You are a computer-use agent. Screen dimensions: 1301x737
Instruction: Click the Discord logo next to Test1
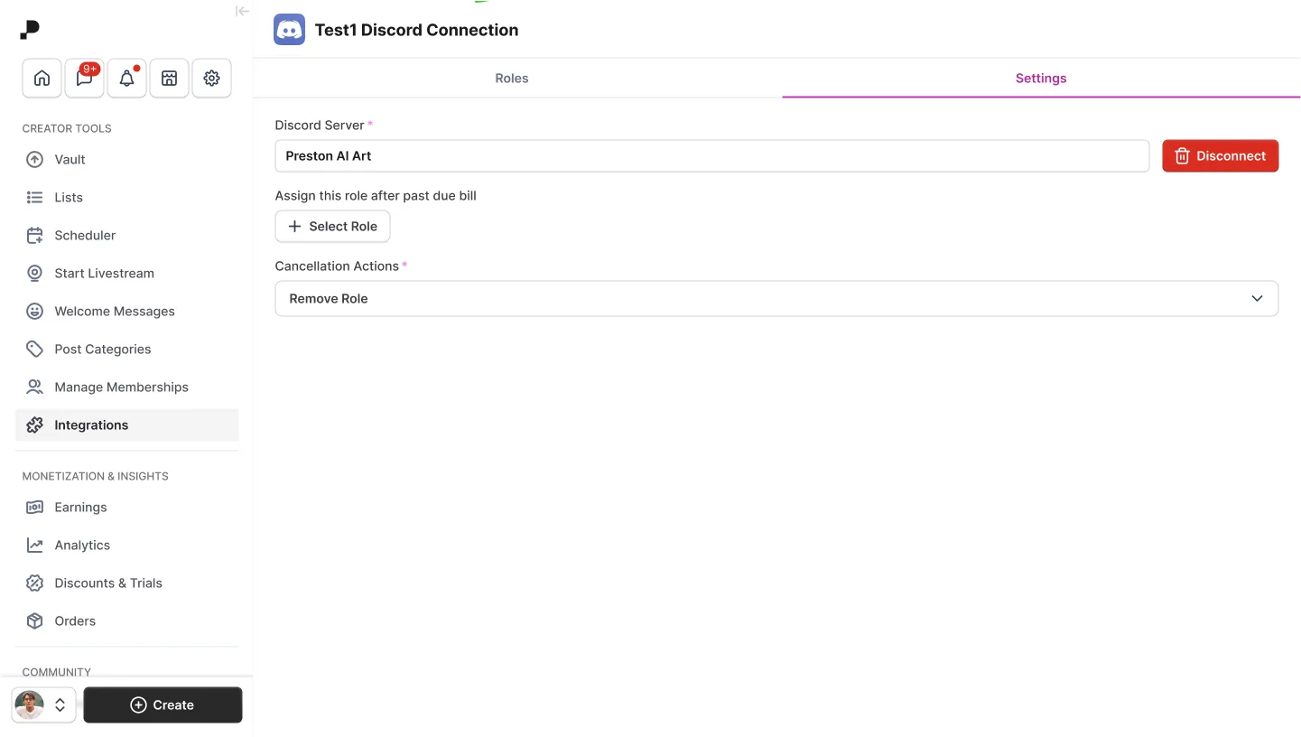[289, 29]
